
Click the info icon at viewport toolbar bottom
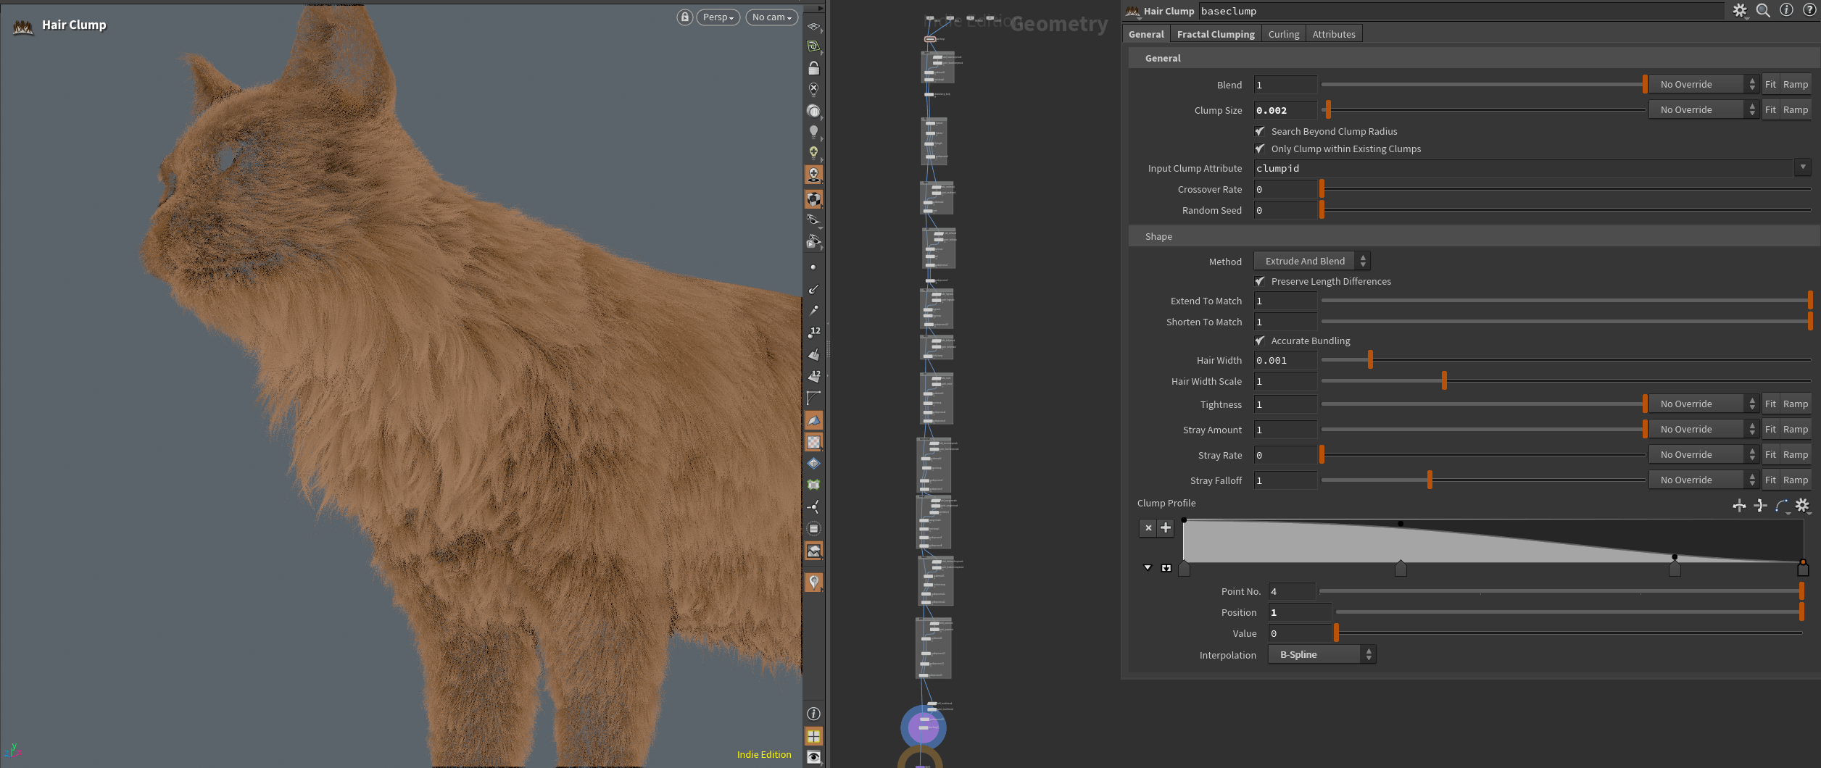pyautogui.click(x=813, y=714)
